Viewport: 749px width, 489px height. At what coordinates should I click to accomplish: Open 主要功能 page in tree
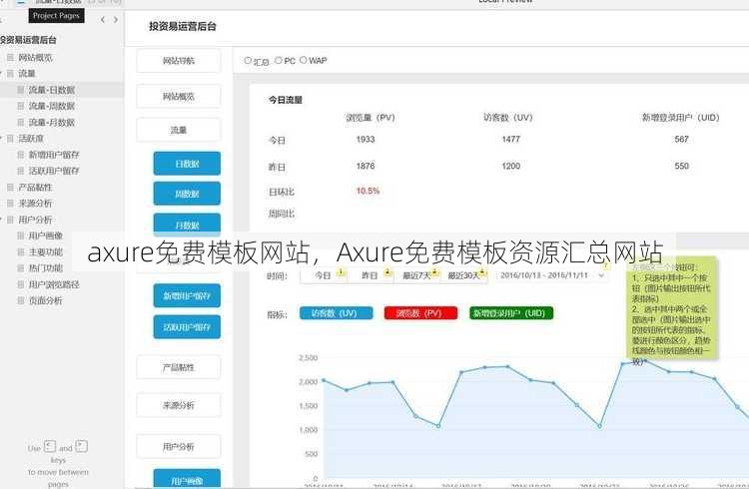pos(46,251)
